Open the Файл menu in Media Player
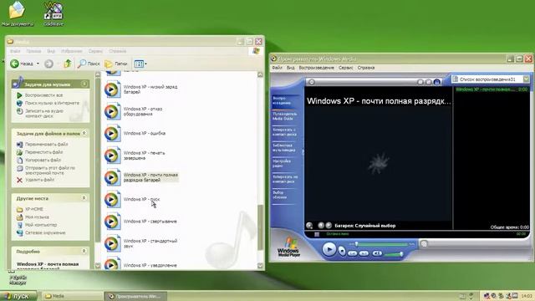535x301 pixels. (277, 68)
